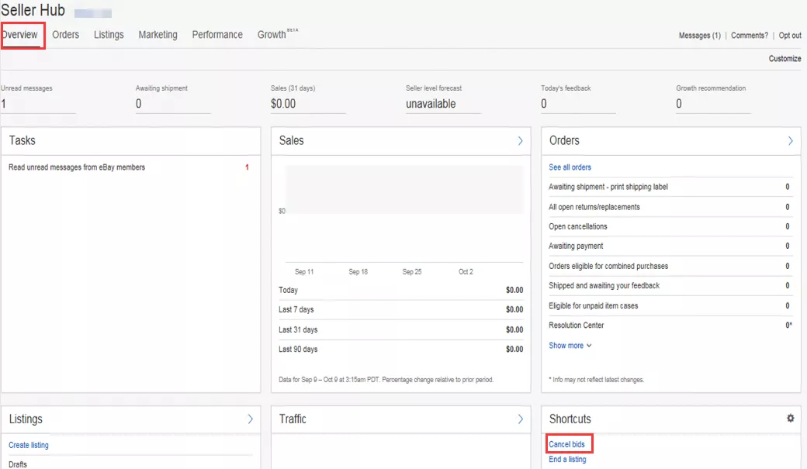
Task: Switch to the Orders tab
Action: (66, 35)
